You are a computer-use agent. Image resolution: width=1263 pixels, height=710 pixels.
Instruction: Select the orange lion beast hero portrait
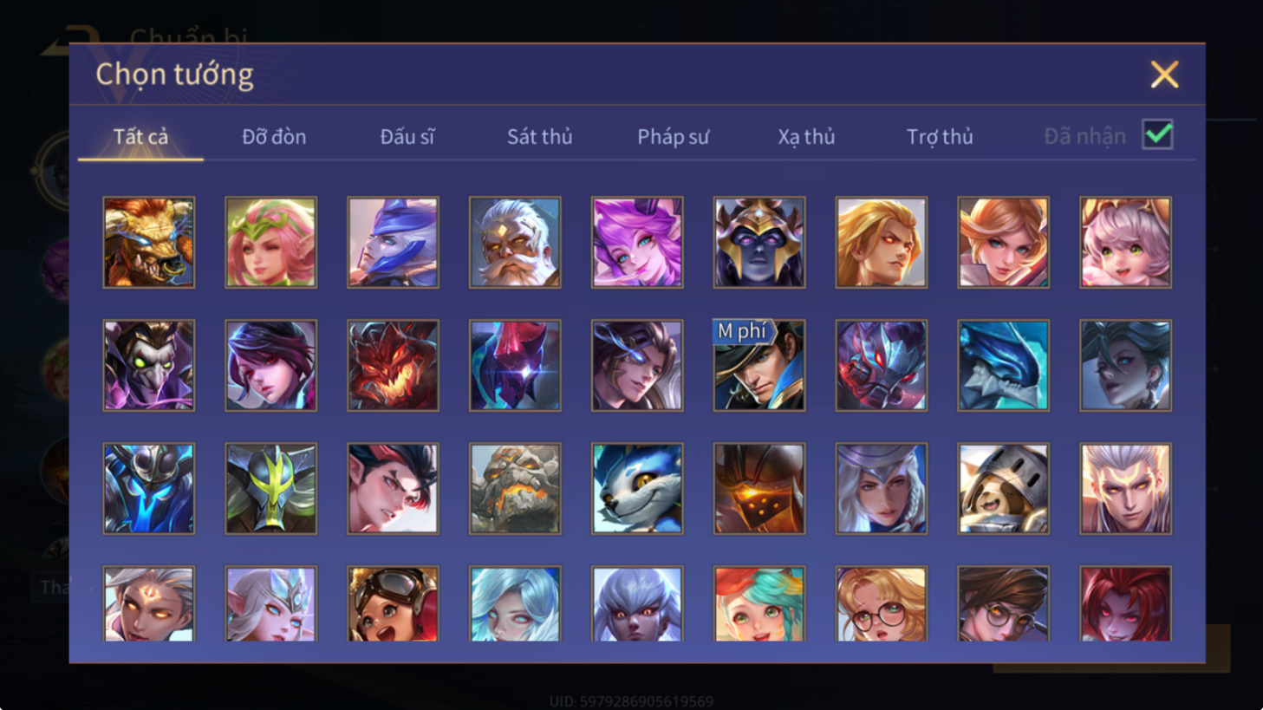tap(149, 242)
